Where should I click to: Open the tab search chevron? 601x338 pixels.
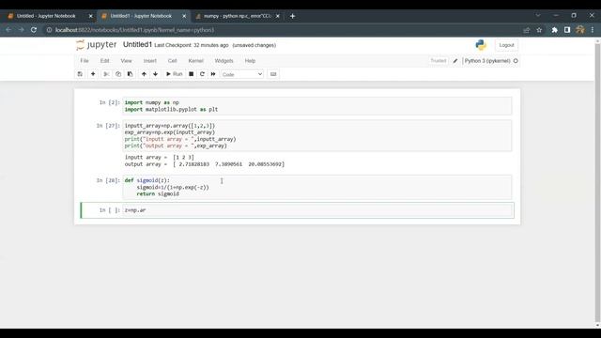pos(538,16)
